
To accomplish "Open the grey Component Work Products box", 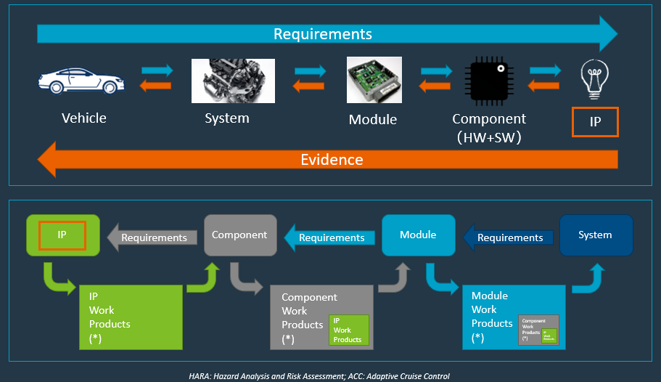I will click(305, 317).
